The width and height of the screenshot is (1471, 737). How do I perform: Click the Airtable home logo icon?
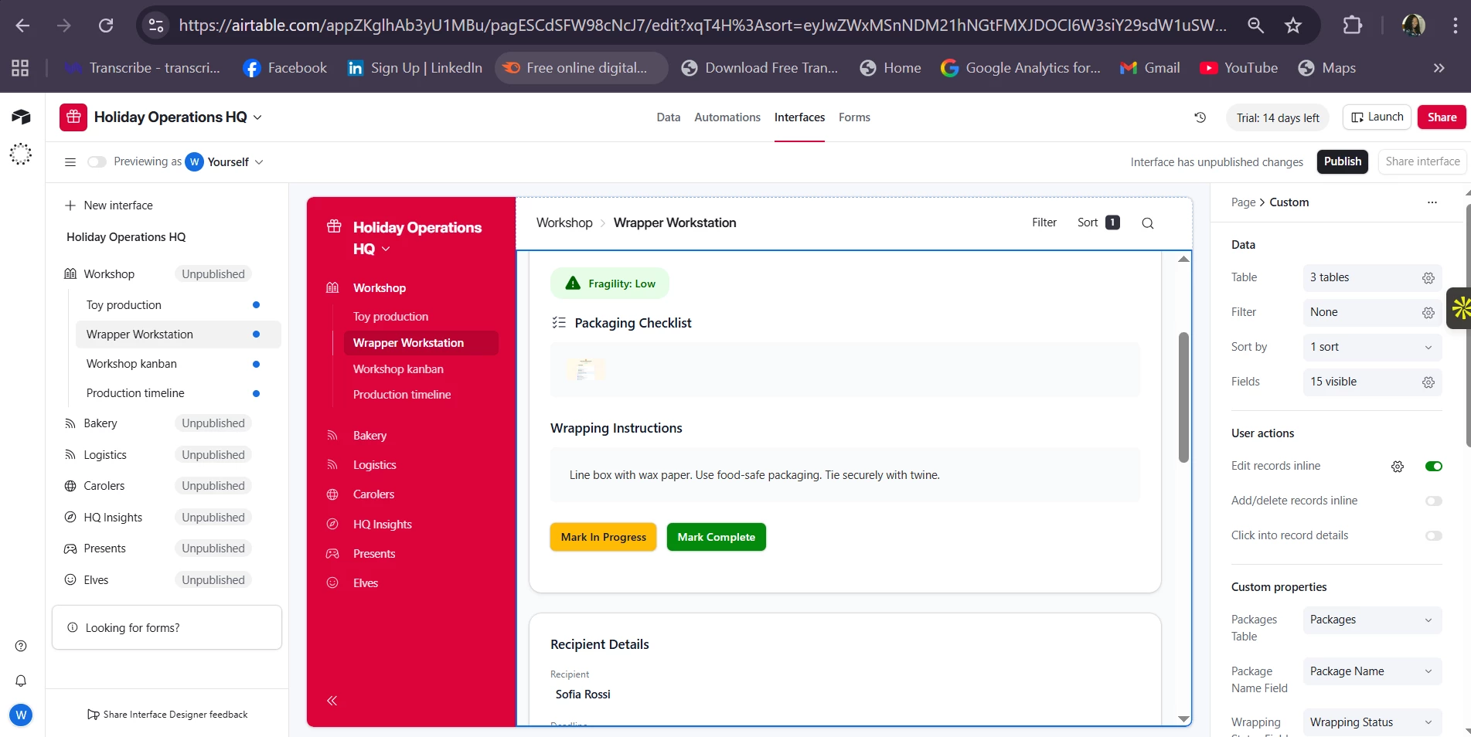point(21,117)
